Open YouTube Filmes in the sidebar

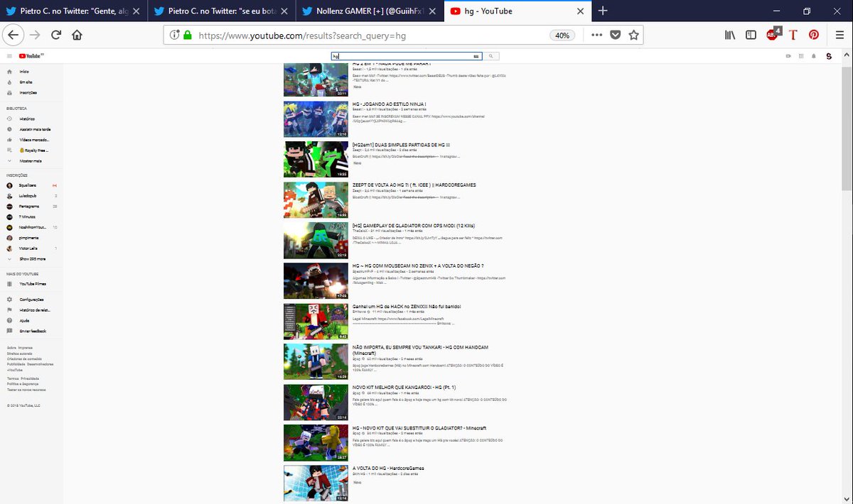click(33, 283)
